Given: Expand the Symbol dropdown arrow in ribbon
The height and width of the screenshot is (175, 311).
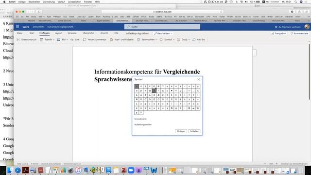Looking at the screenshot, I should 173,40.
